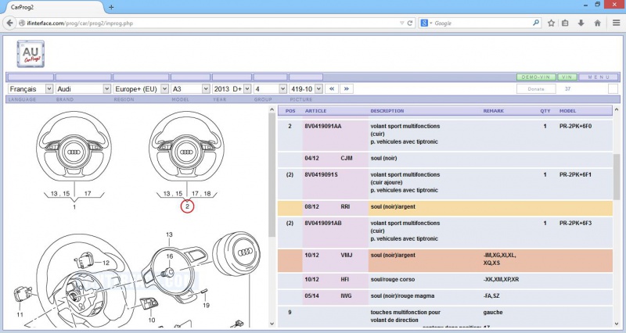Go back with the browser back arrow
The width and height of the screenshot is (626, 333).
click(x=11, y=23)
